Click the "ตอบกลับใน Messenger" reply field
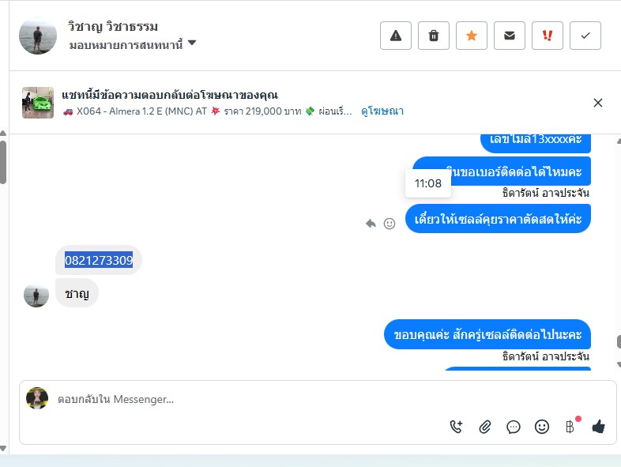The width and height of the screenshot is (621, 467). [x=237, y=400]
